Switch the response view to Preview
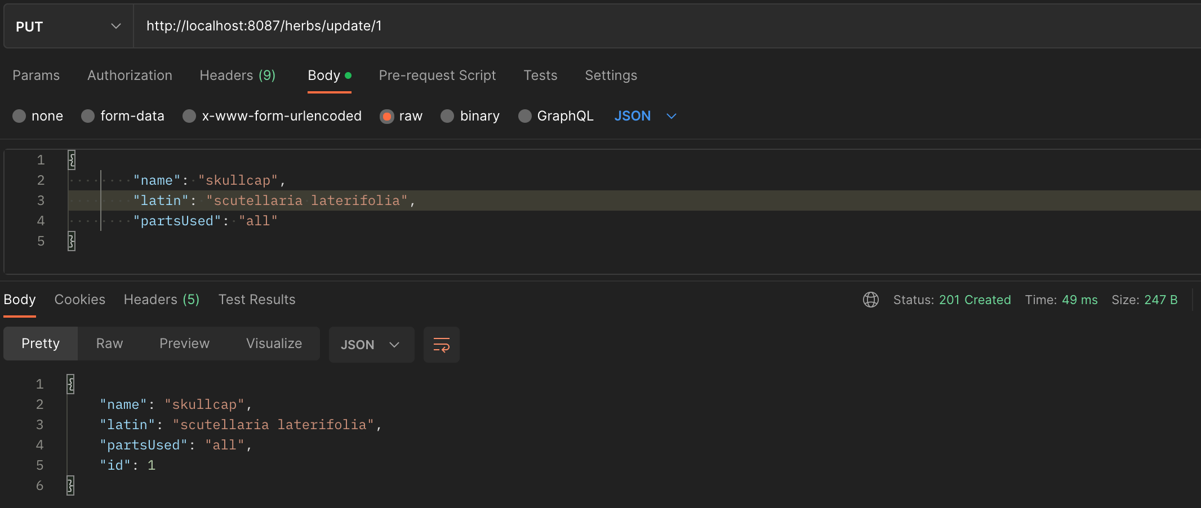The height and width of the screenshot is (508, 1201). click(x=184, y=343)
